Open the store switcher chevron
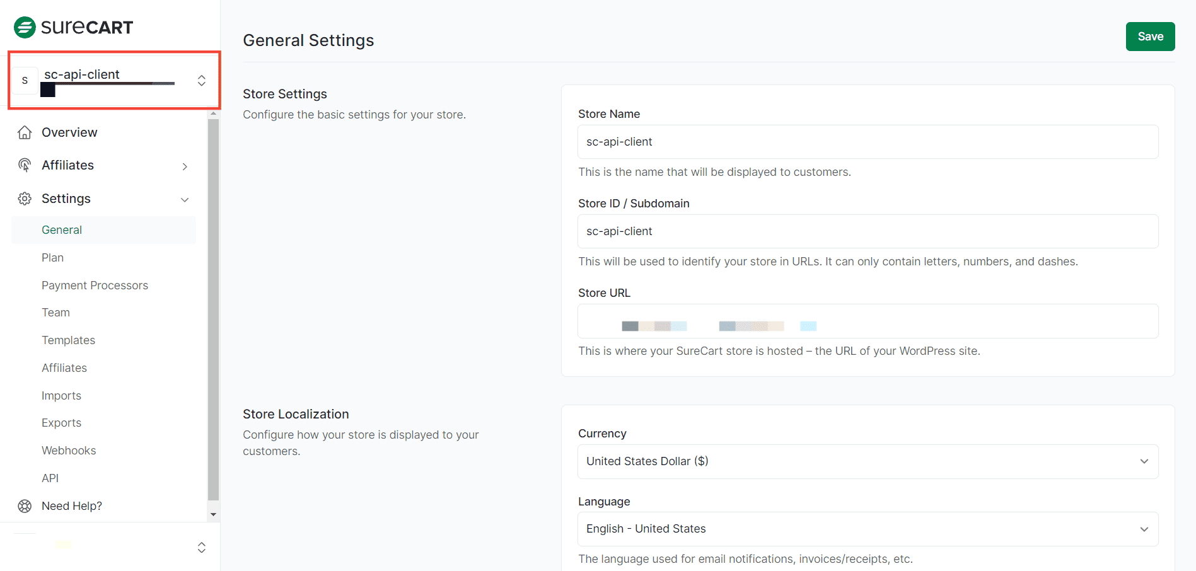The image size is (1196, 571). coord(201,80)
